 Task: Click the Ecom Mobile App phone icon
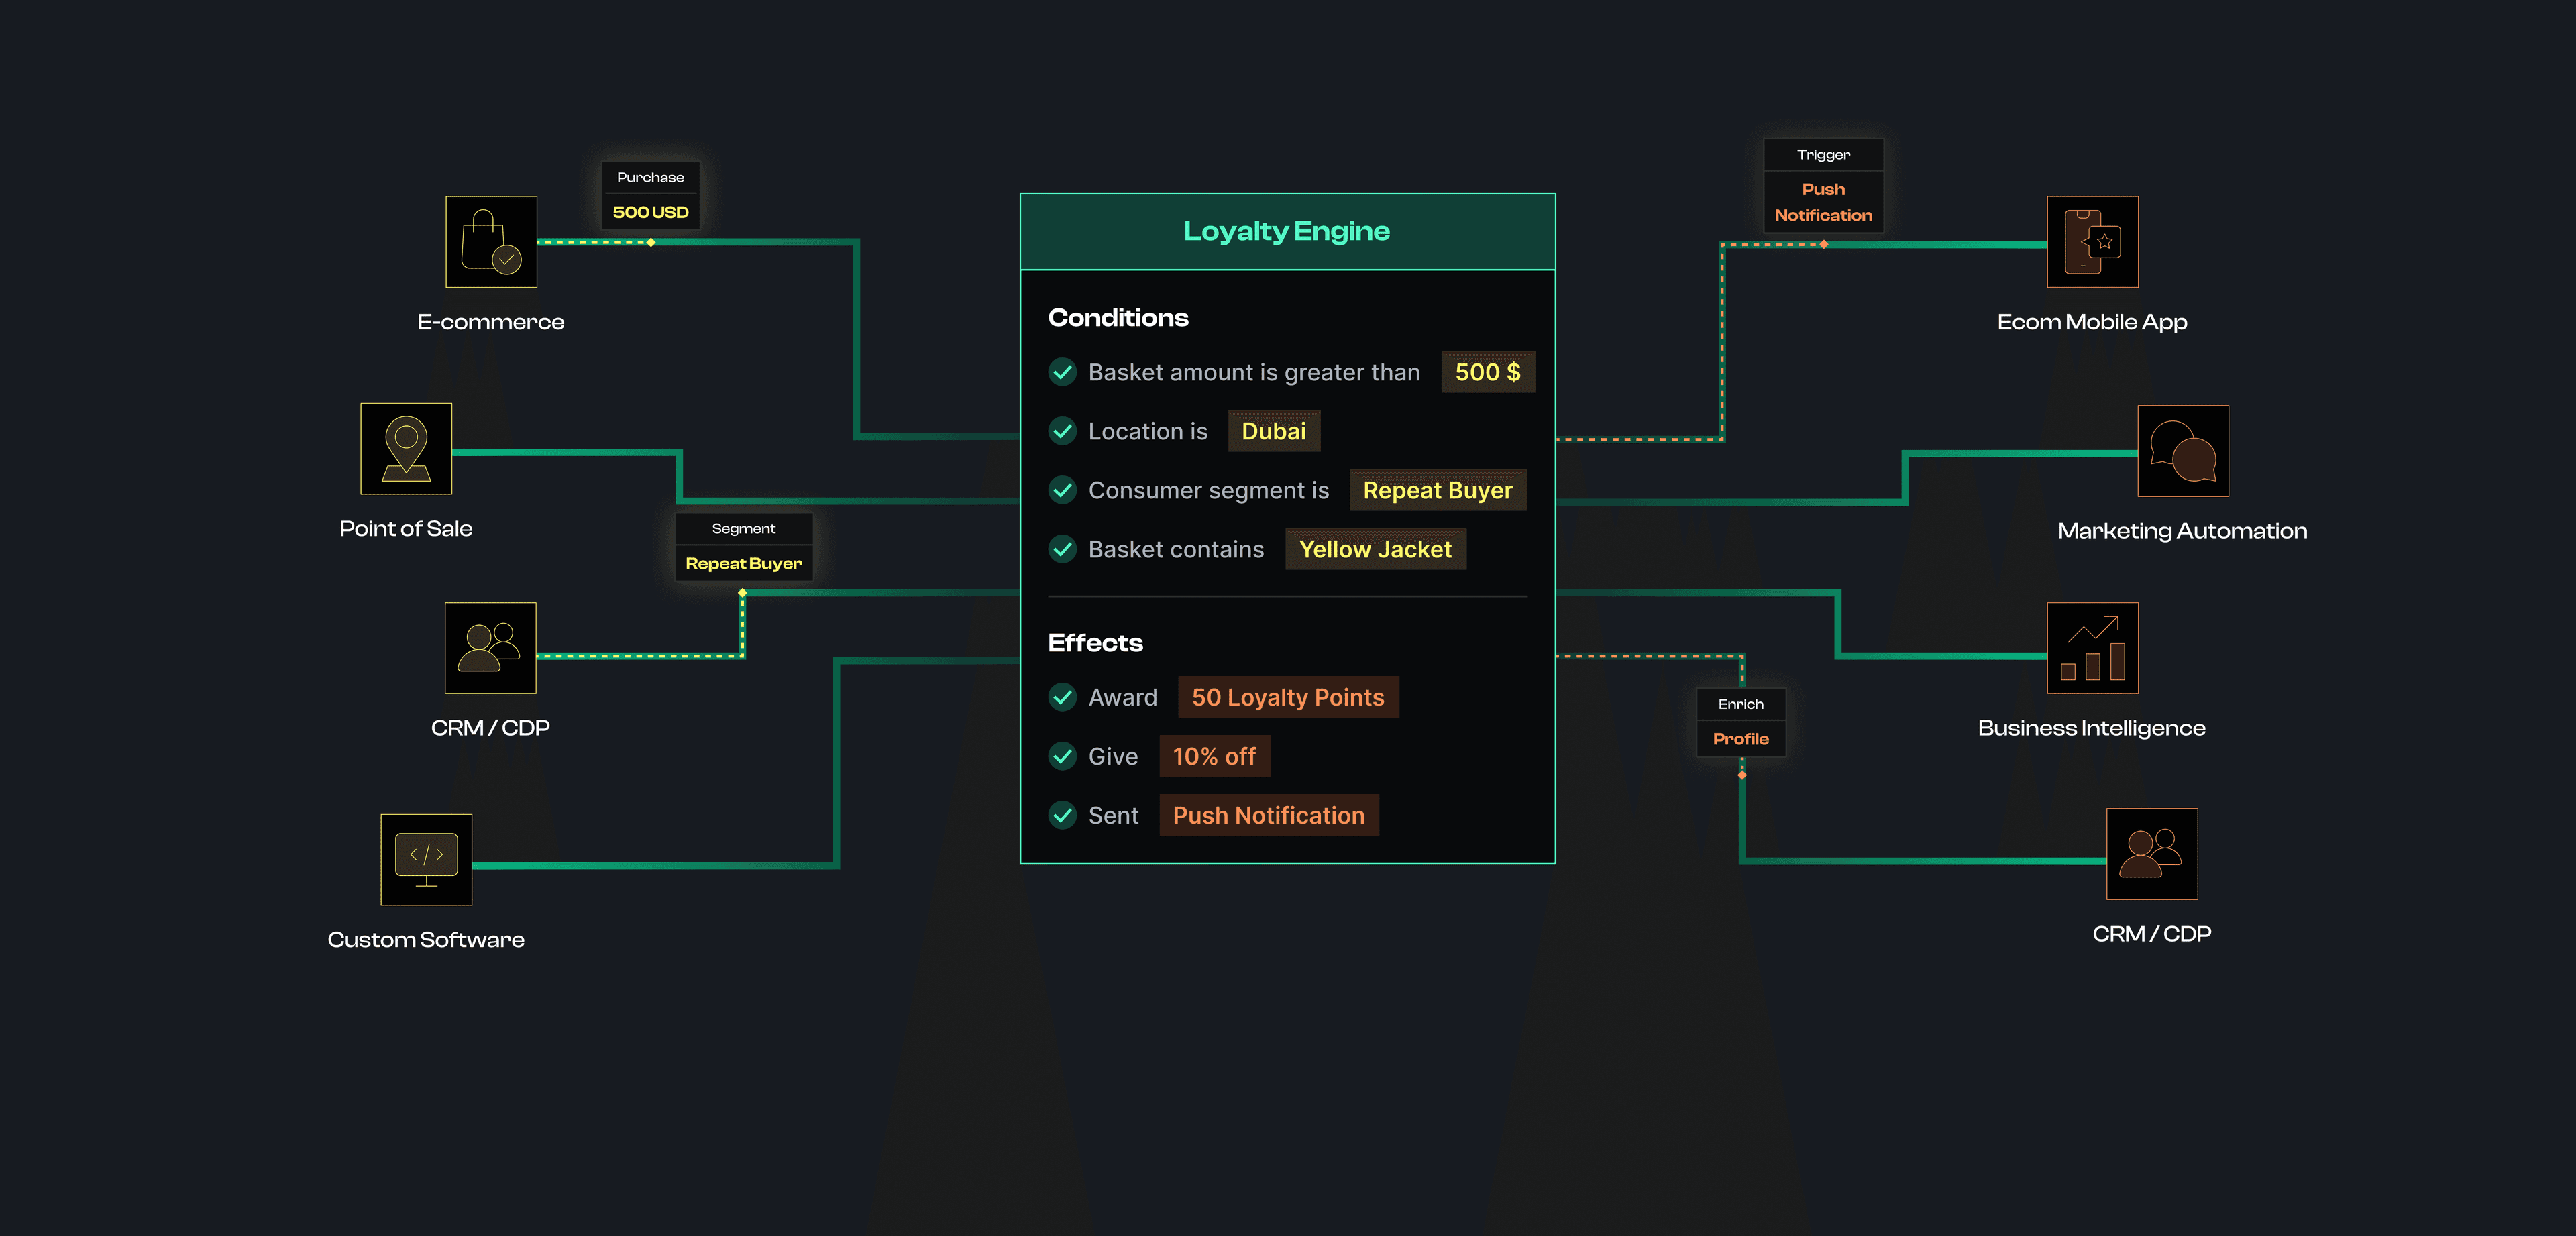pyautogui.click(x=2092, y=242)
